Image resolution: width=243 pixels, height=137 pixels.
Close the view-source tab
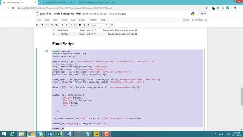click(x=108, y=3)
